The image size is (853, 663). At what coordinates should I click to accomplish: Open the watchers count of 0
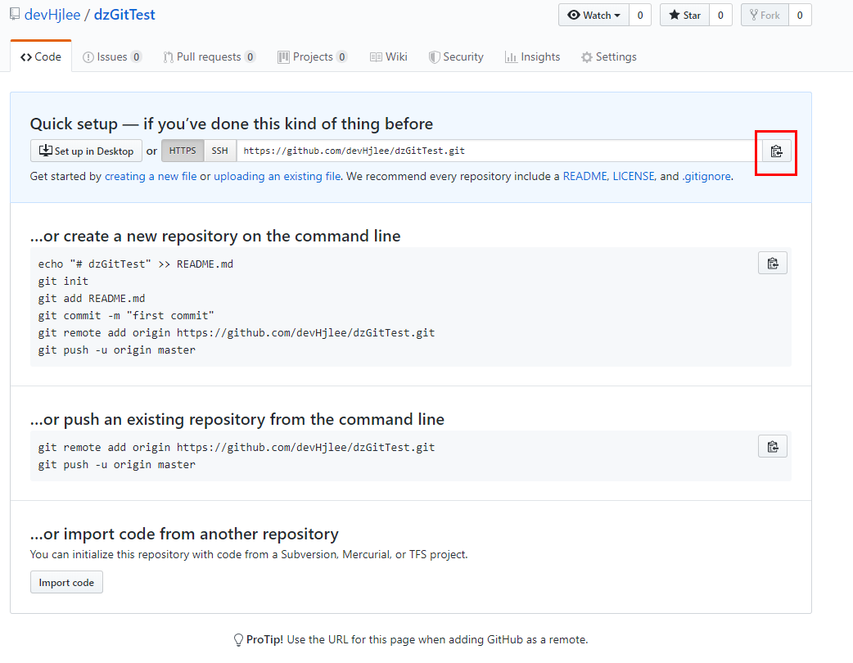point(640,16)
